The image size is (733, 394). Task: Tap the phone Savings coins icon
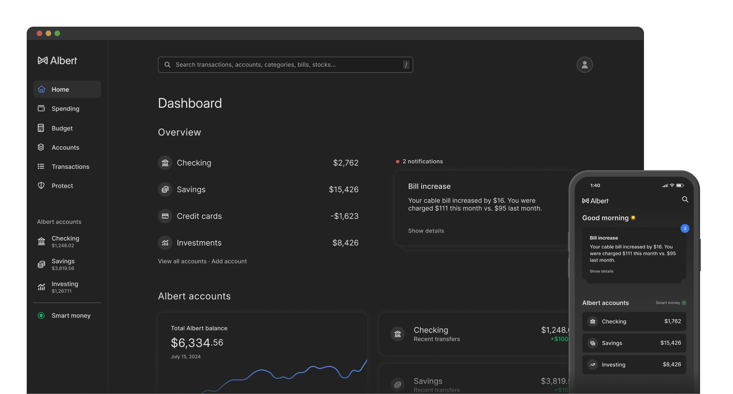(593, 343)
